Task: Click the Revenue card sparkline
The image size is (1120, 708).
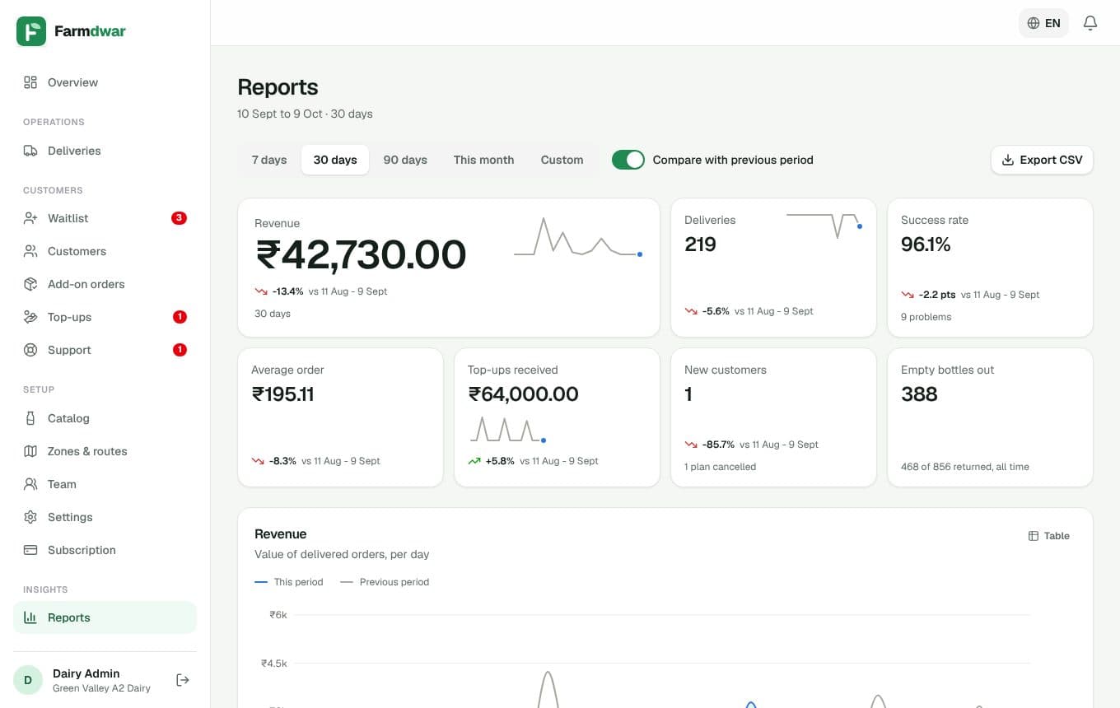Action: tap(578, 236)
